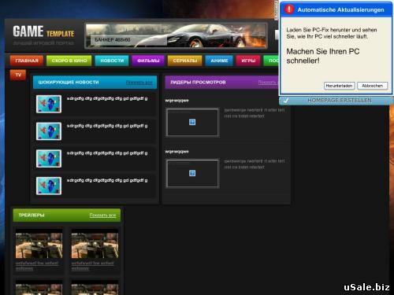Switch to the ФИЛЬМЫ tab
Viewport: 394px width, 295px height.
148,61
